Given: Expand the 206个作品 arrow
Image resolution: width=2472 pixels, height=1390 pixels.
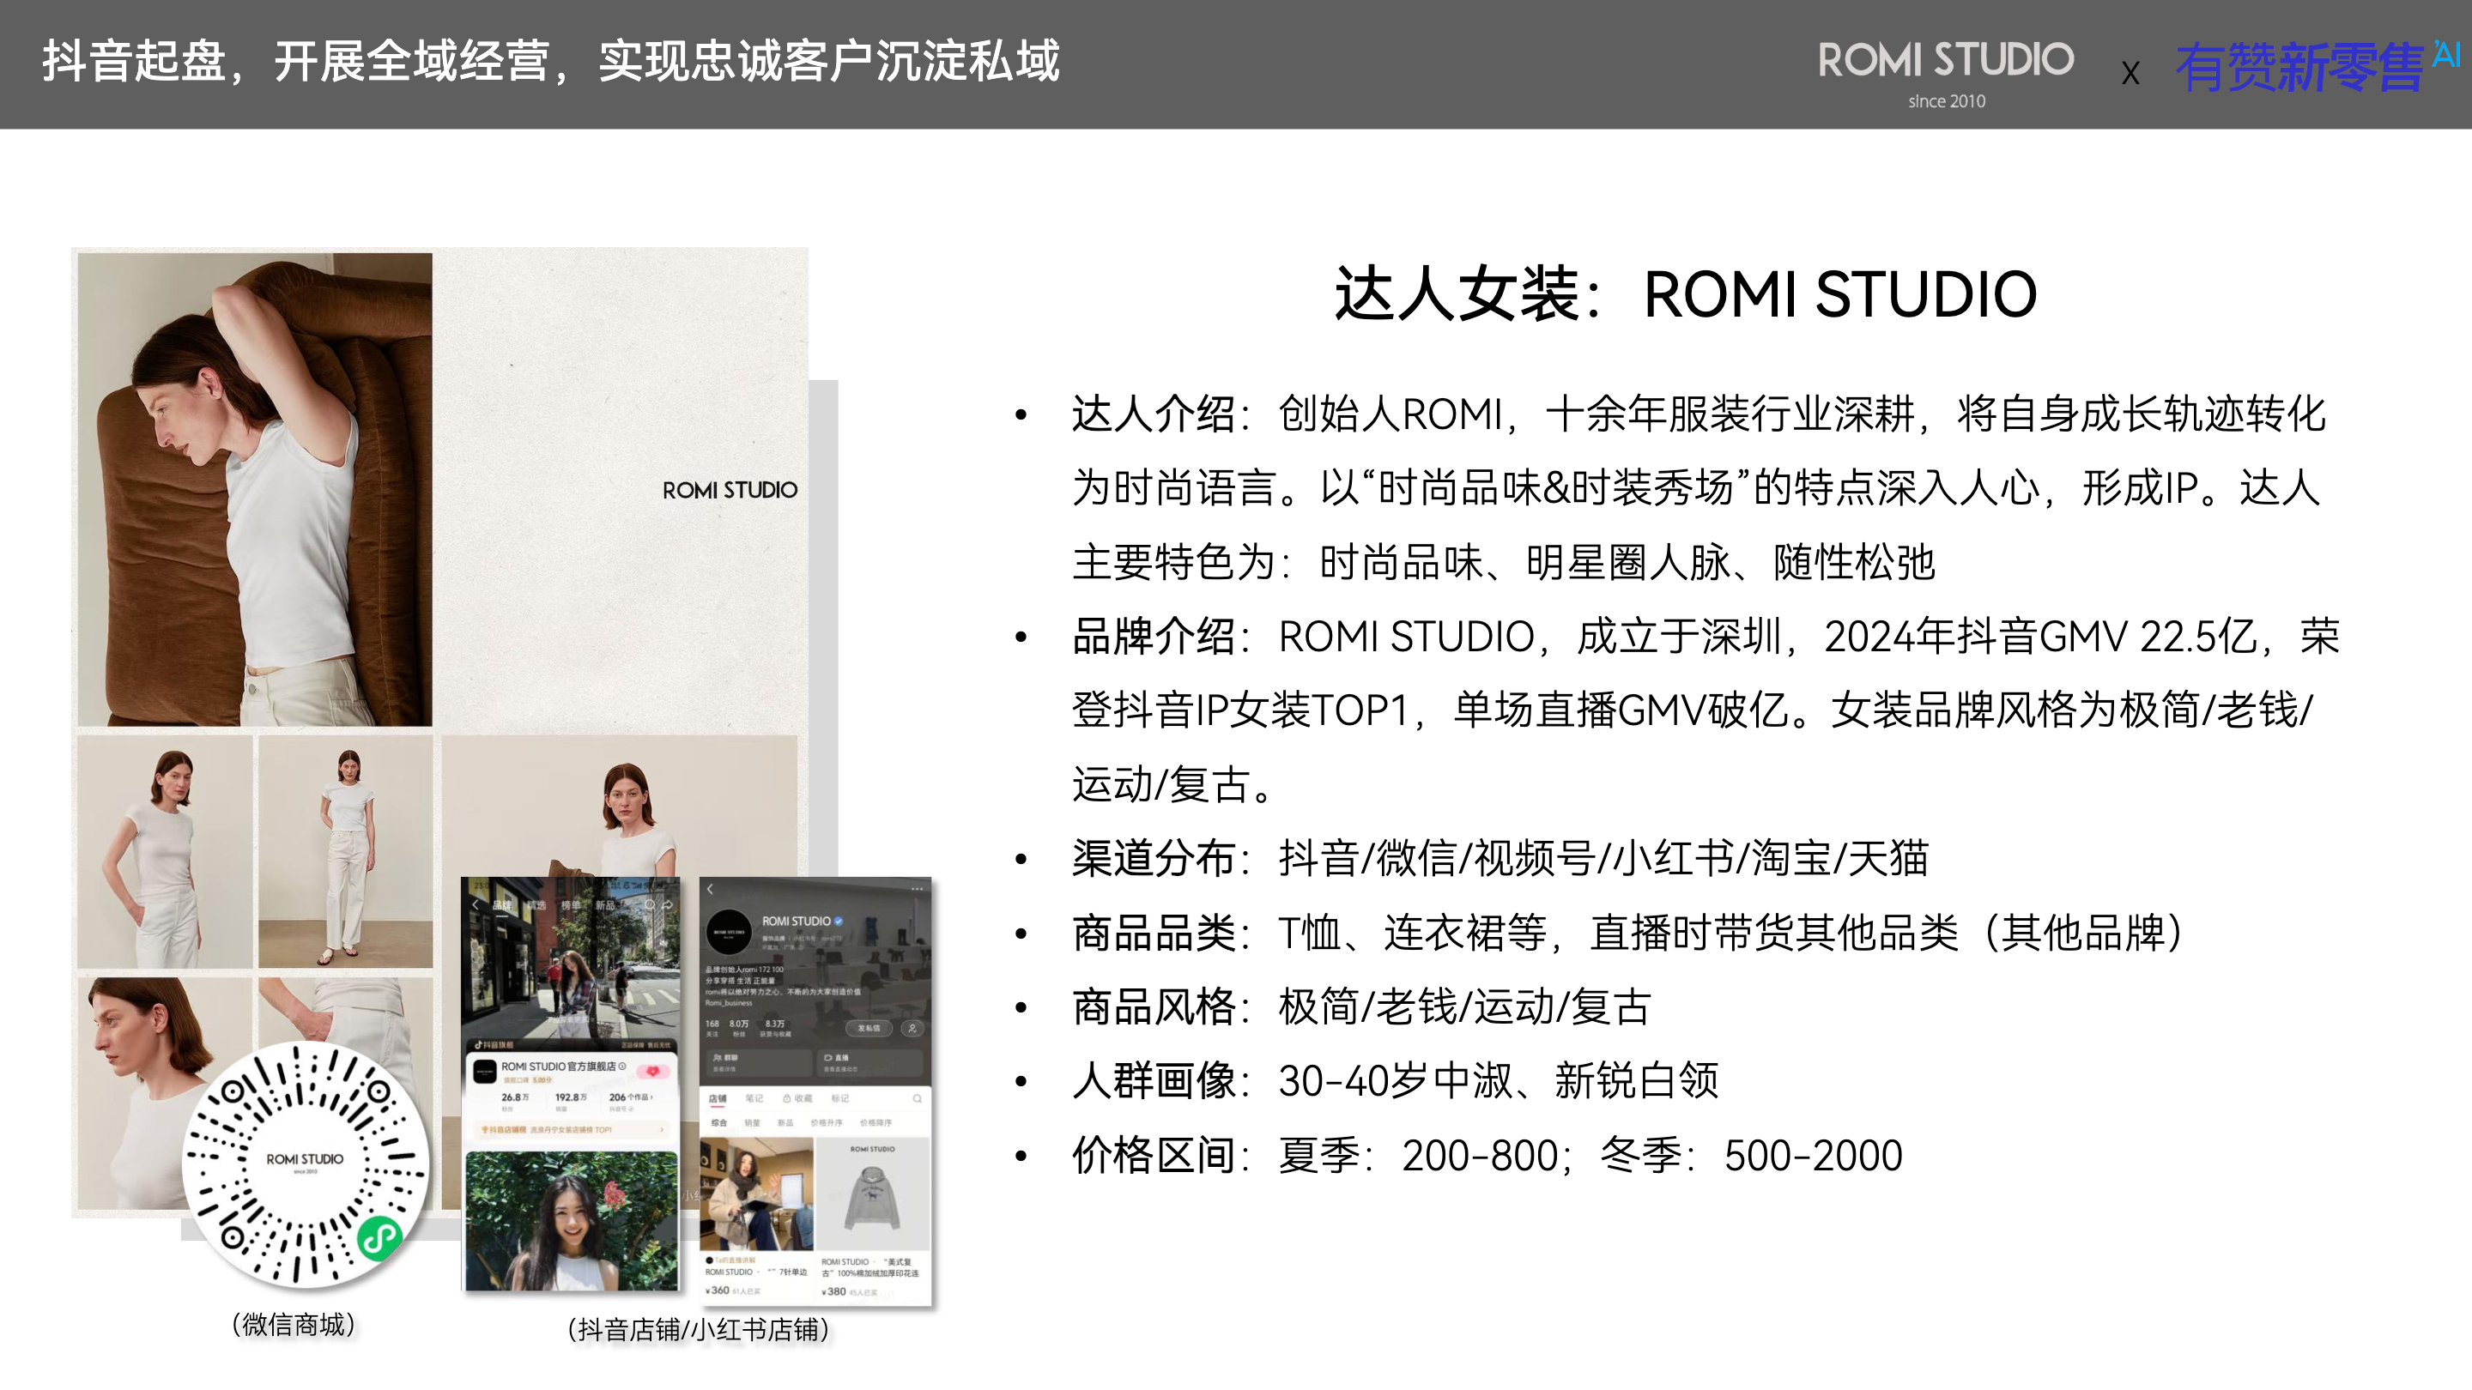Looking at the screenshot, I should point(651,1097).
